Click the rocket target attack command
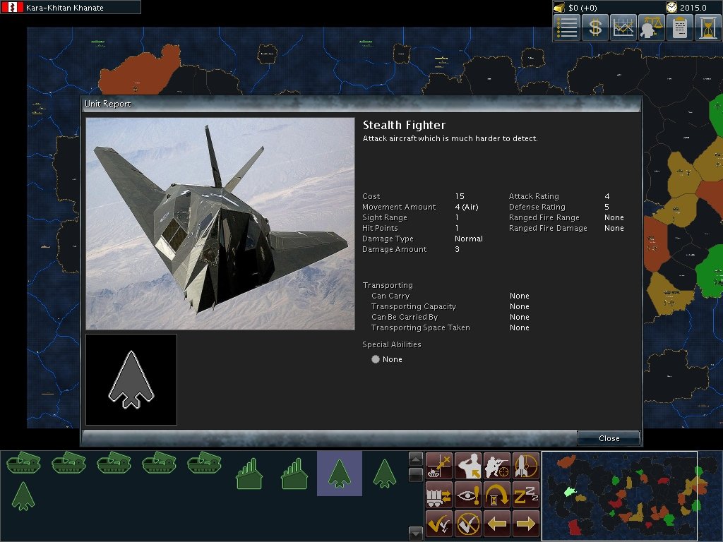The height and width of the screenshot is (542, 723). pos(526,466)
